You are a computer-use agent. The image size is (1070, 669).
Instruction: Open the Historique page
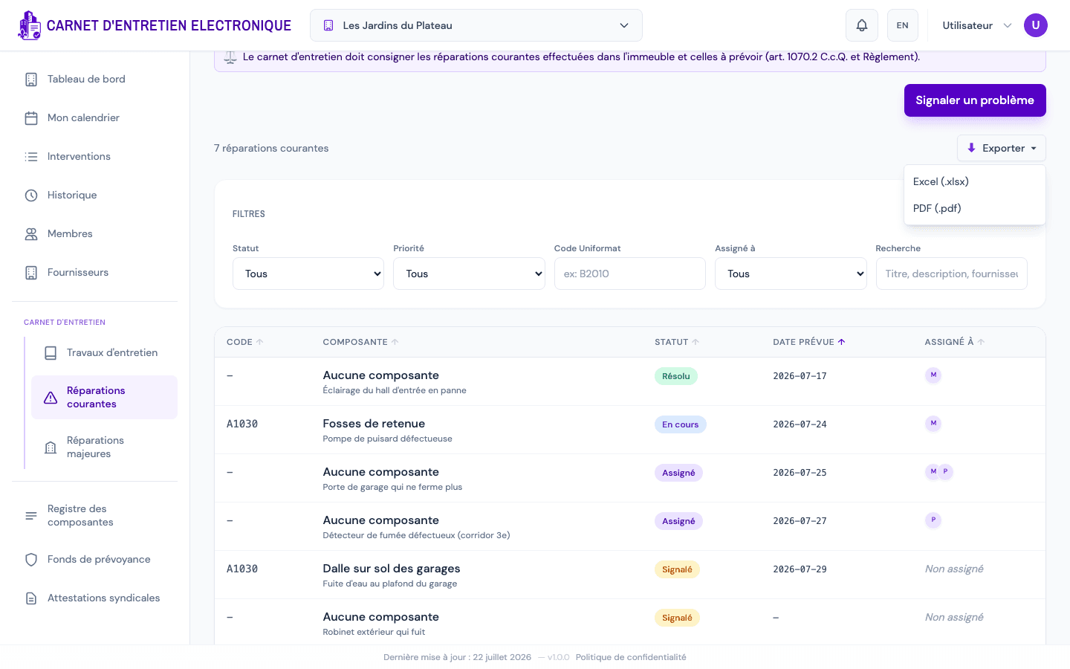tap(94, 195)
